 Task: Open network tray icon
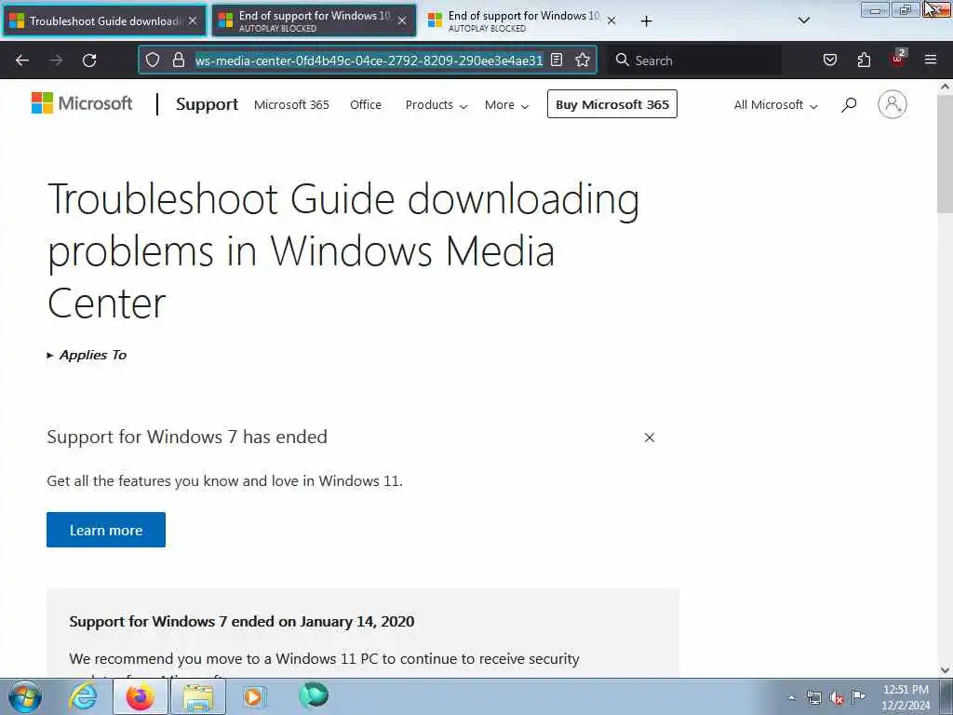tap(813, 697)
